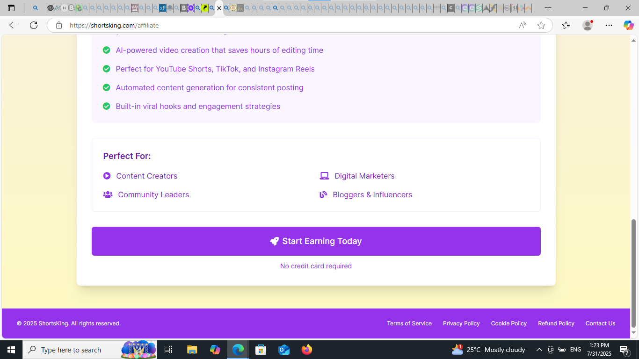Click the 'Digital Marketers' label

coord(364,176)
